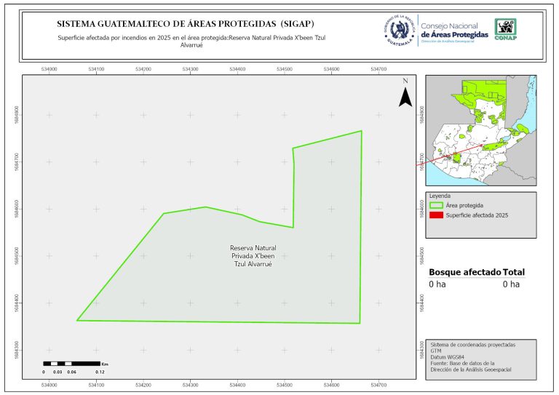Click the Km unit label on scale bar
The height and width of the screenshot is (395, 559).
point(105,362)
